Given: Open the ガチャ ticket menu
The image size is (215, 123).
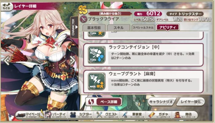Looking at the screenshot, I should (x=159, y=115).
